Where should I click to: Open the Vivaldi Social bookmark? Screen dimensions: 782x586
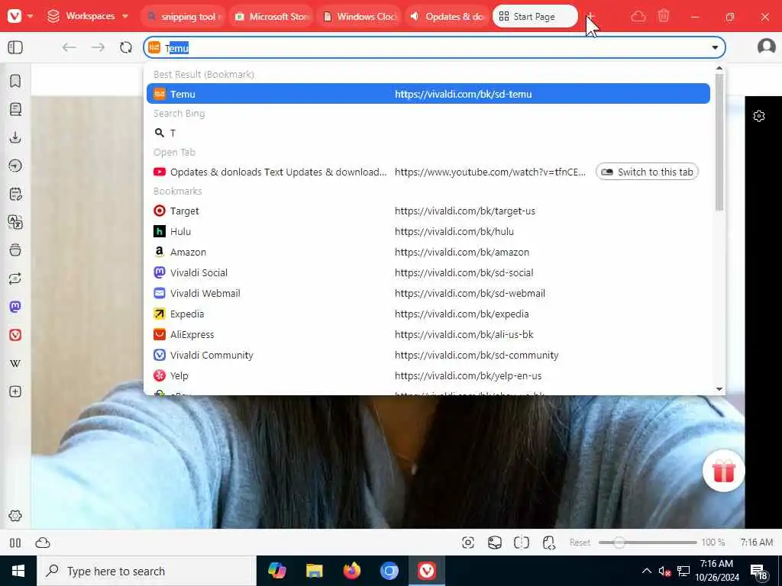428,272
